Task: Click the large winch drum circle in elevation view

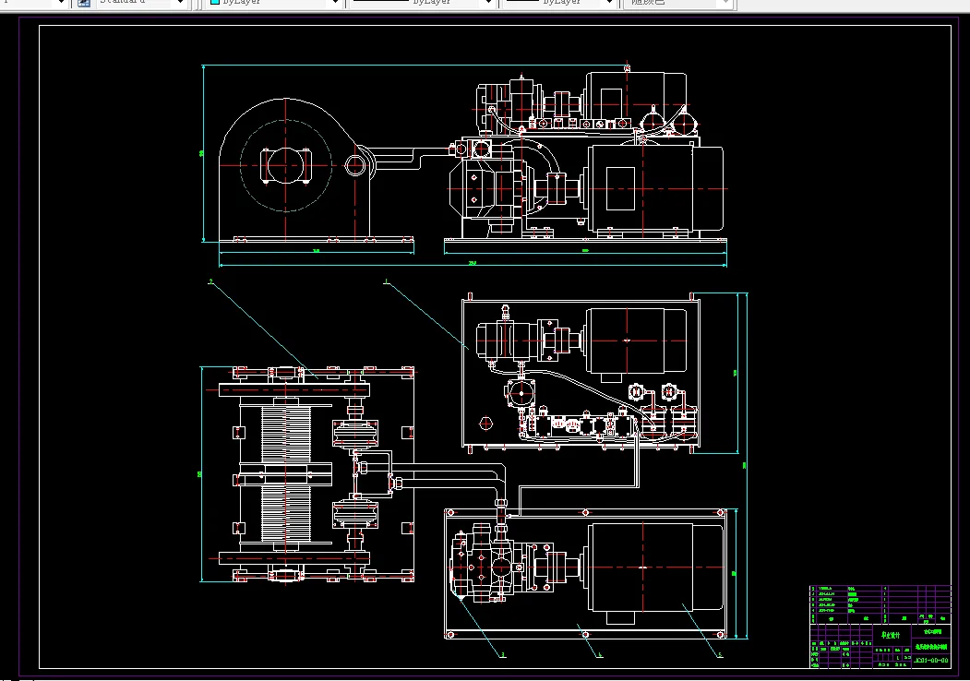Action: coord(286,165)
